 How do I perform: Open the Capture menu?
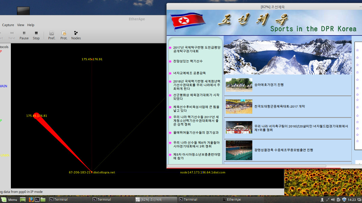[x=8, y=25]
